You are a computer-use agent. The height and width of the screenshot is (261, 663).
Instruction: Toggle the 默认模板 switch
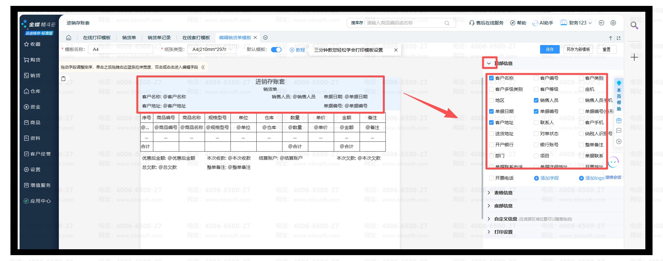click(x=276, y=50)
